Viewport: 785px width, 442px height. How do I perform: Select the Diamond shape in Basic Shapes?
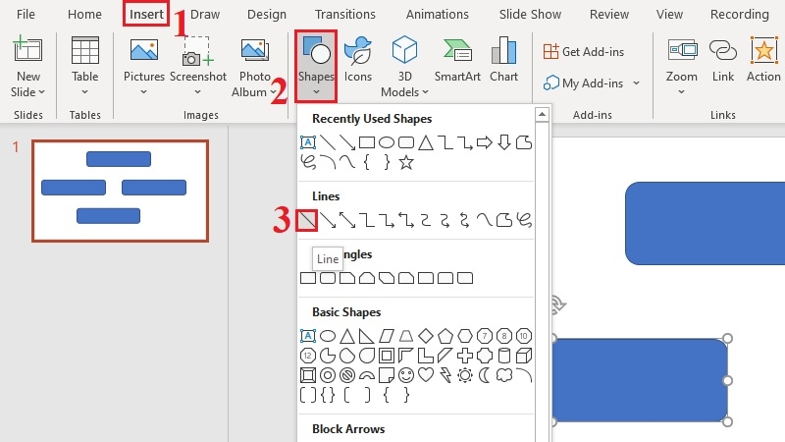tap(426, 336)
